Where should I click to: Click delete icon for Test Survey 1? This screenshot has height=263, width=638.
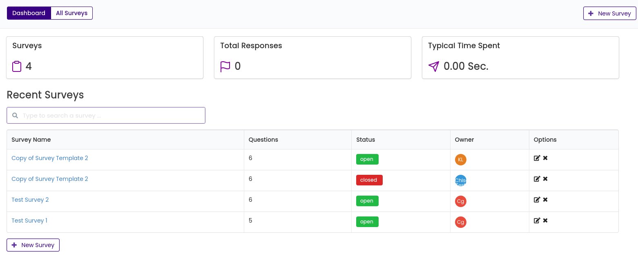pyautogui.click(x=545, y=221)
